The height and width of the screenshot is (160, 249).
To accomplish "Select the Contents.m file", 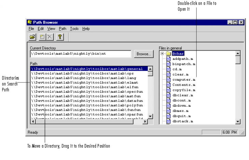I will pyautogui.click(x=184, y=85).
